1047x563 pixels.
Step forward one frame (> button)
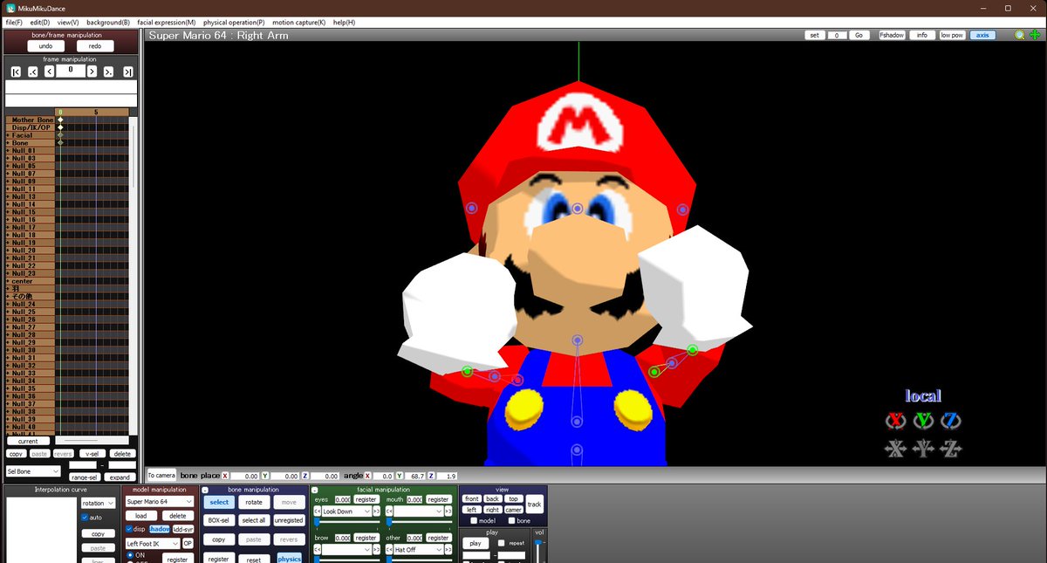92,72
